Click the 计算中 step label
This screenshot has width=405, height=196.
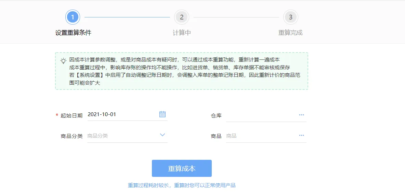tap(182, 33)
